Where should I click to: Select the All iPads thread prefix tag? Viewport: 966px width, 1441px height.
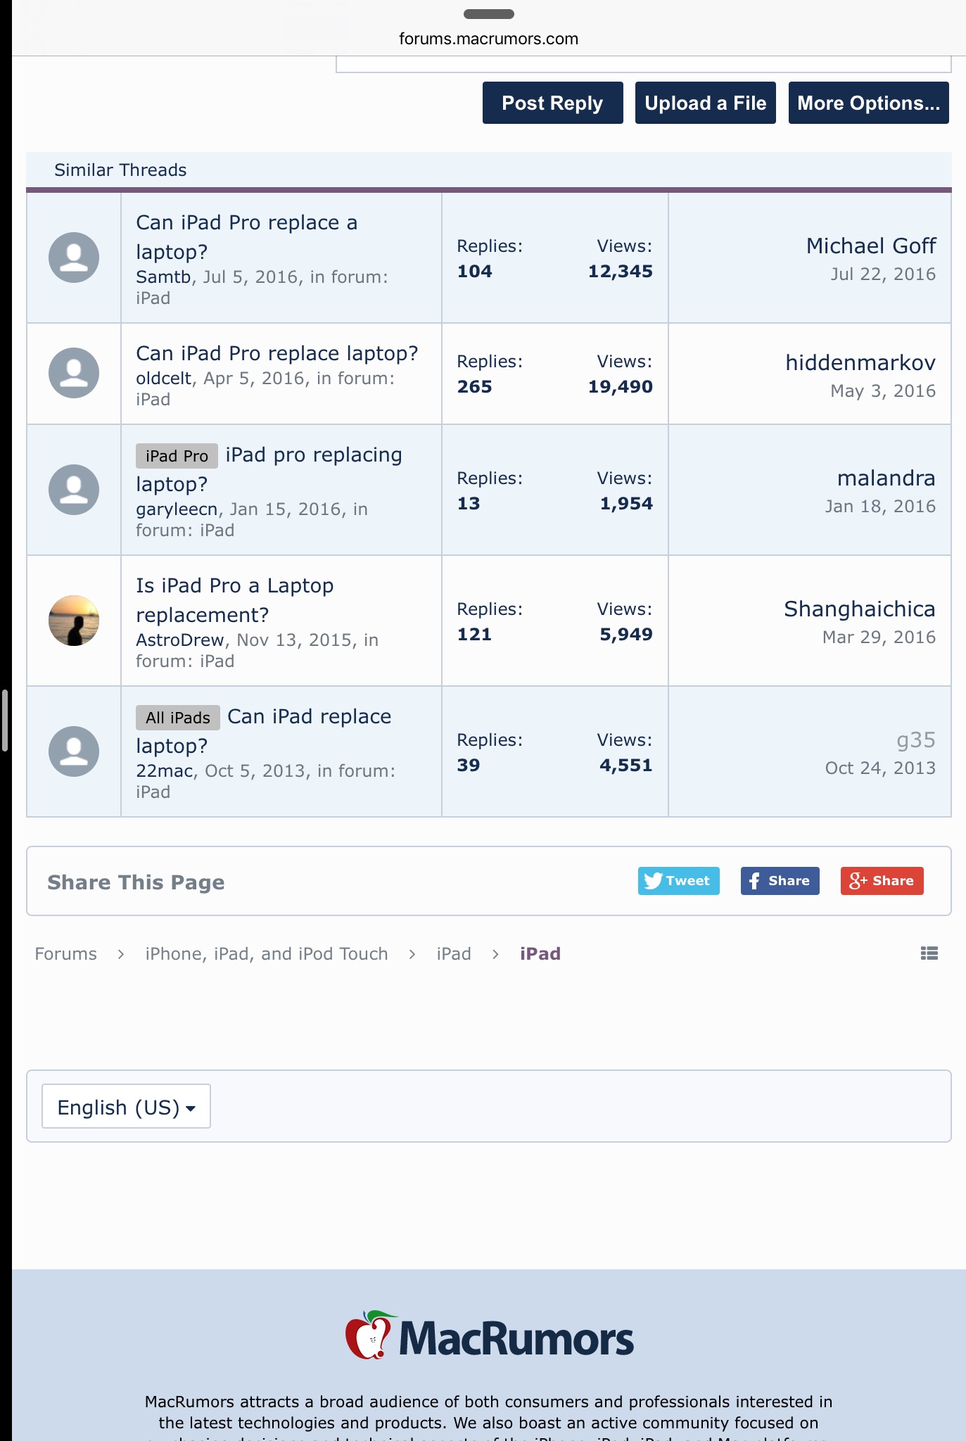178,718
